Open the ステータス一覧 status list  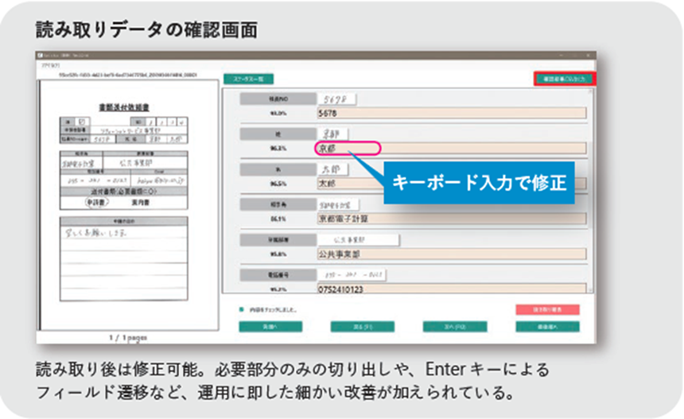pos(249,79)
